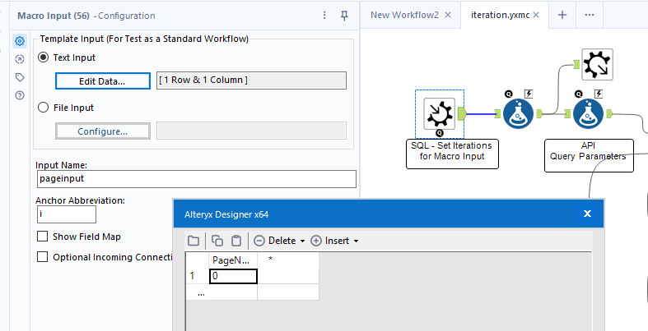Open the Help question-mark icon
Viewport: 648px width, 331px height.
coord(20,95)
